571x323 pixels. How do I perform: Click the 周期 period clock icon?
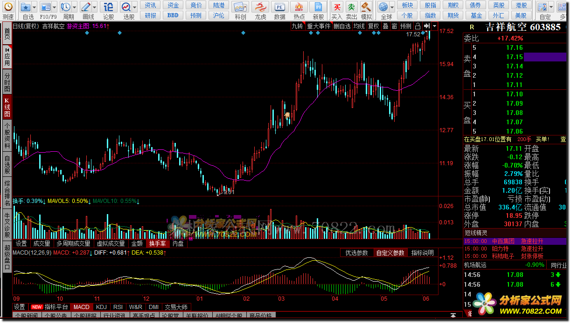click(x=66, y=7)
